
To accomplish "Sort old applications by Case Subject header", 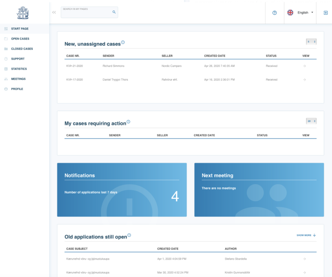I will tap(77, 249).
